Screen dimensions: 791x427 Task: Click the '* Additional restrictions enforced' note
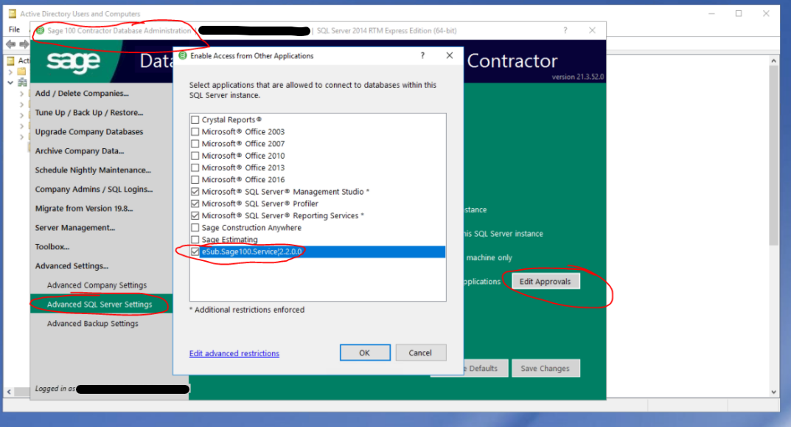pos(247,310)
